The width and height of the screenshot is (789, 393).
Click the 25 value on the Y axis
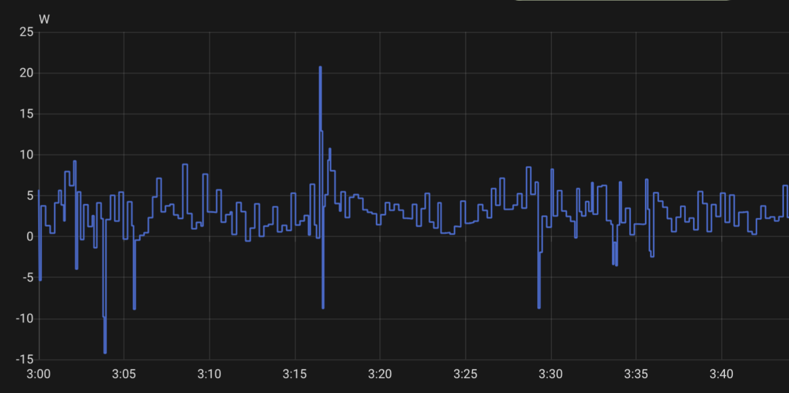coord(27,32)
